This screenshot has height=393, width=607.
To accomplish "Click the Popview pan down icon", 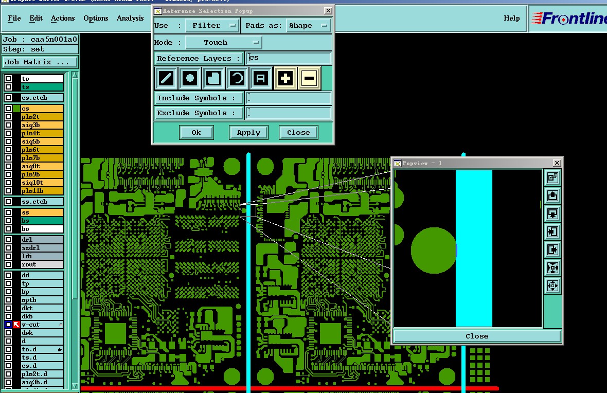I will coord(552,213).
